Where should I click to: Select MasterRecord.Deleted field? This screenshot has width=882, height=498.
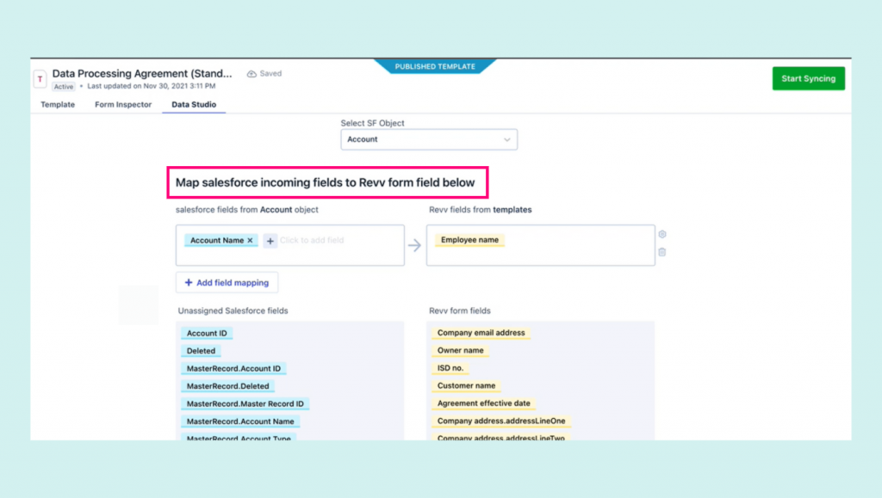[227, 386]
